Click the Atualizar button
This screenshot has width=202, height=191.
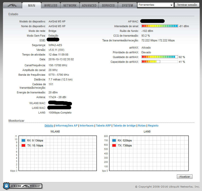pos(185,177)
